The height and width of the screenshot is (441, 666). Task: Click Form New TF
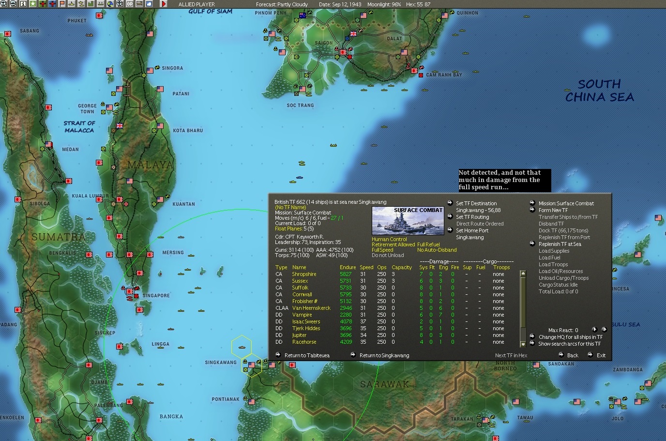(553, 210)
